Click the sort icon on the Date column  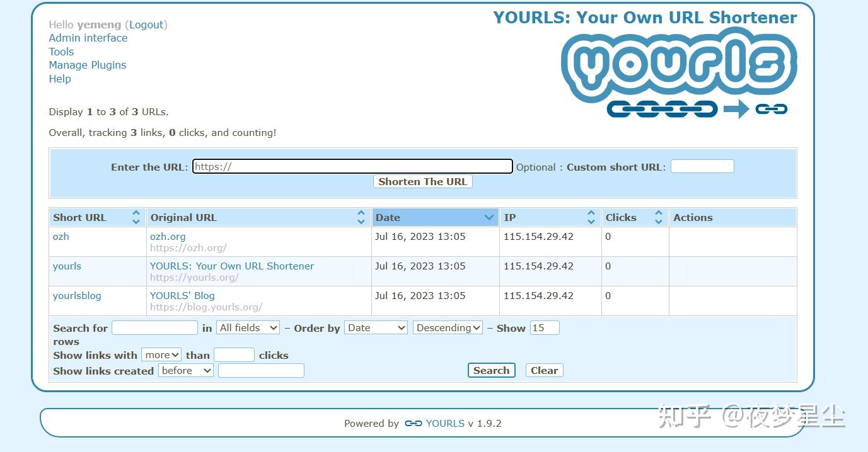[x=489, y=217]
